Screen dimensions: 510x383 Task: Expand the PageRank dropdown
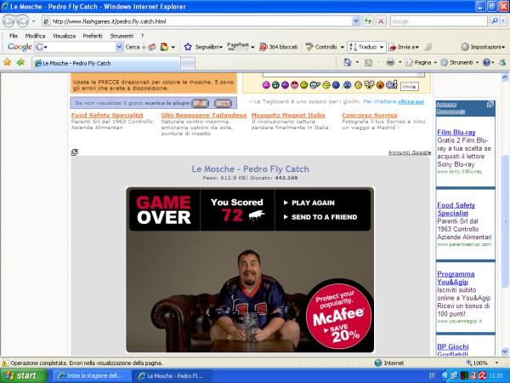point(252,47)
